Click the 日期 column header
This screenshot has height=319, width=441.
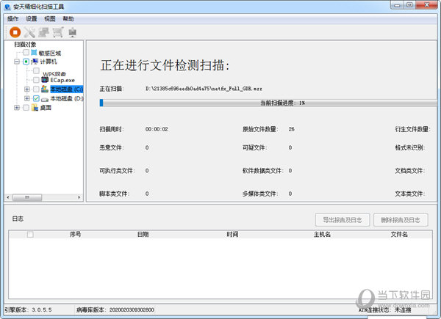coord(143,234)
